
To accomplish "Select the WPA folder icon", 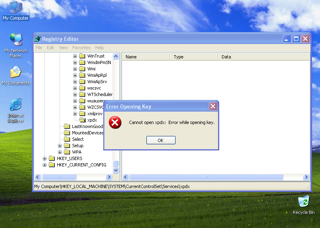I will 67,152.
